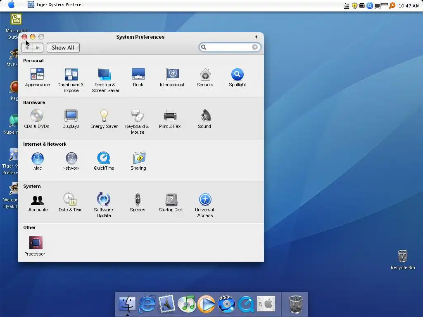
Task: Open the Apple menu in the menu bar
Action: (11, 5)
